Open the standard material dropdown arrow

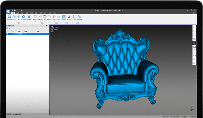(x=64, y=21)
